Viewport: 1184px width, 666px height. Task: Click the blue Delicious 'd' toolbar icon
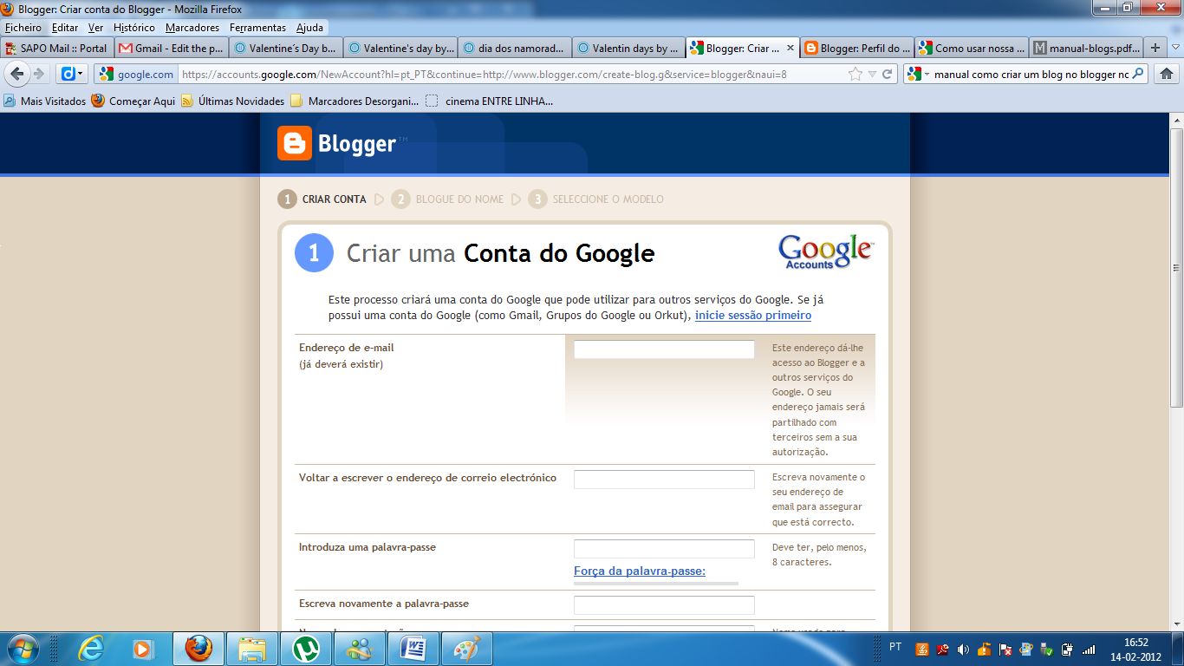[x=68, y=74]
